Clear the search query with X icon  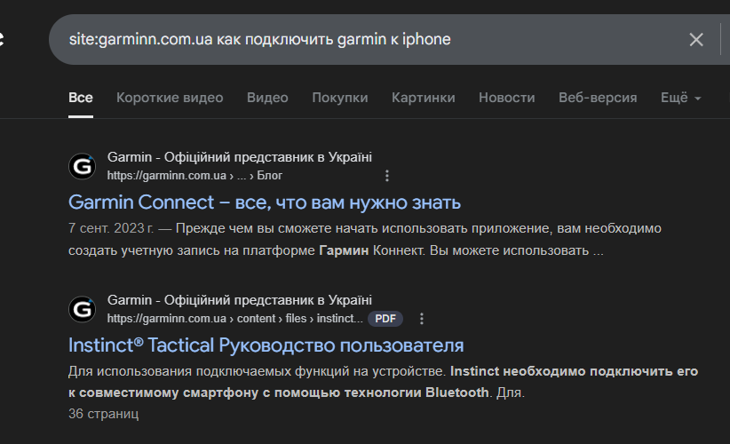(696, 40)
